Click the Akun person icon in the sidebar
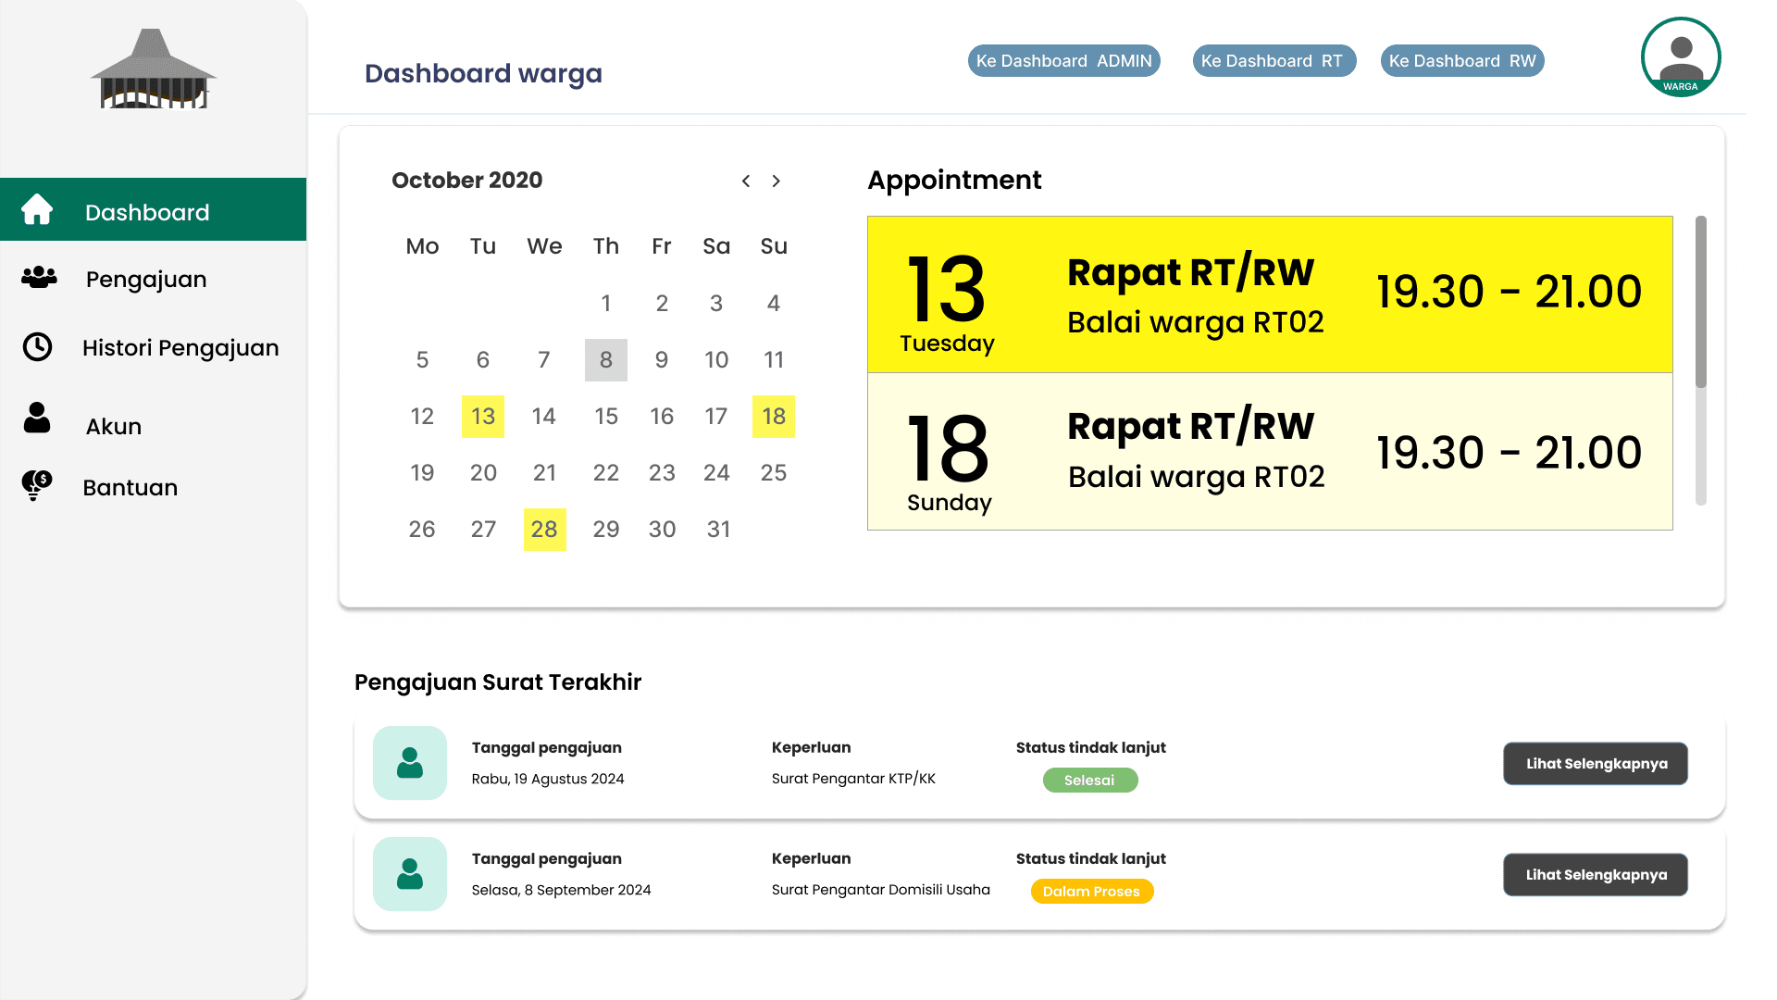Image resolution: width=1777 pixels, height=1000 pixels. (x=37, y=419)
